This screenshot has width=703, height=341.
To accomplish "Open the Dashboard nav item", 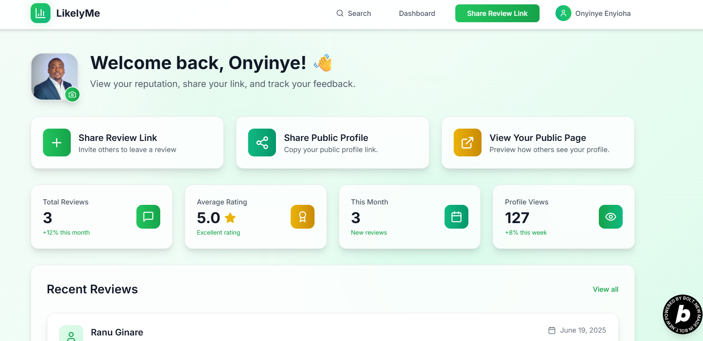I will pos(417,13).
